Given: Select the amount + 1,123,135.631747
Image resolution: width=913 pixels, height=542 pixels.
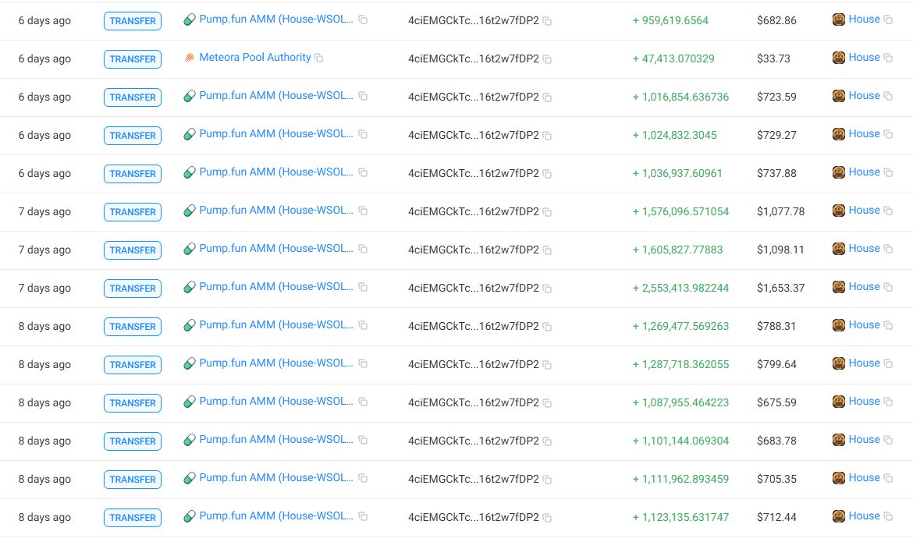Looking at the screenshot, I should coord(680,518).
